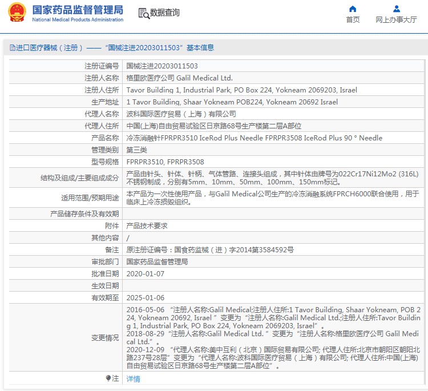Click composition text 产品由针头、针体、针柄
This screenshot has width=428, height=391.
(272, 178)
